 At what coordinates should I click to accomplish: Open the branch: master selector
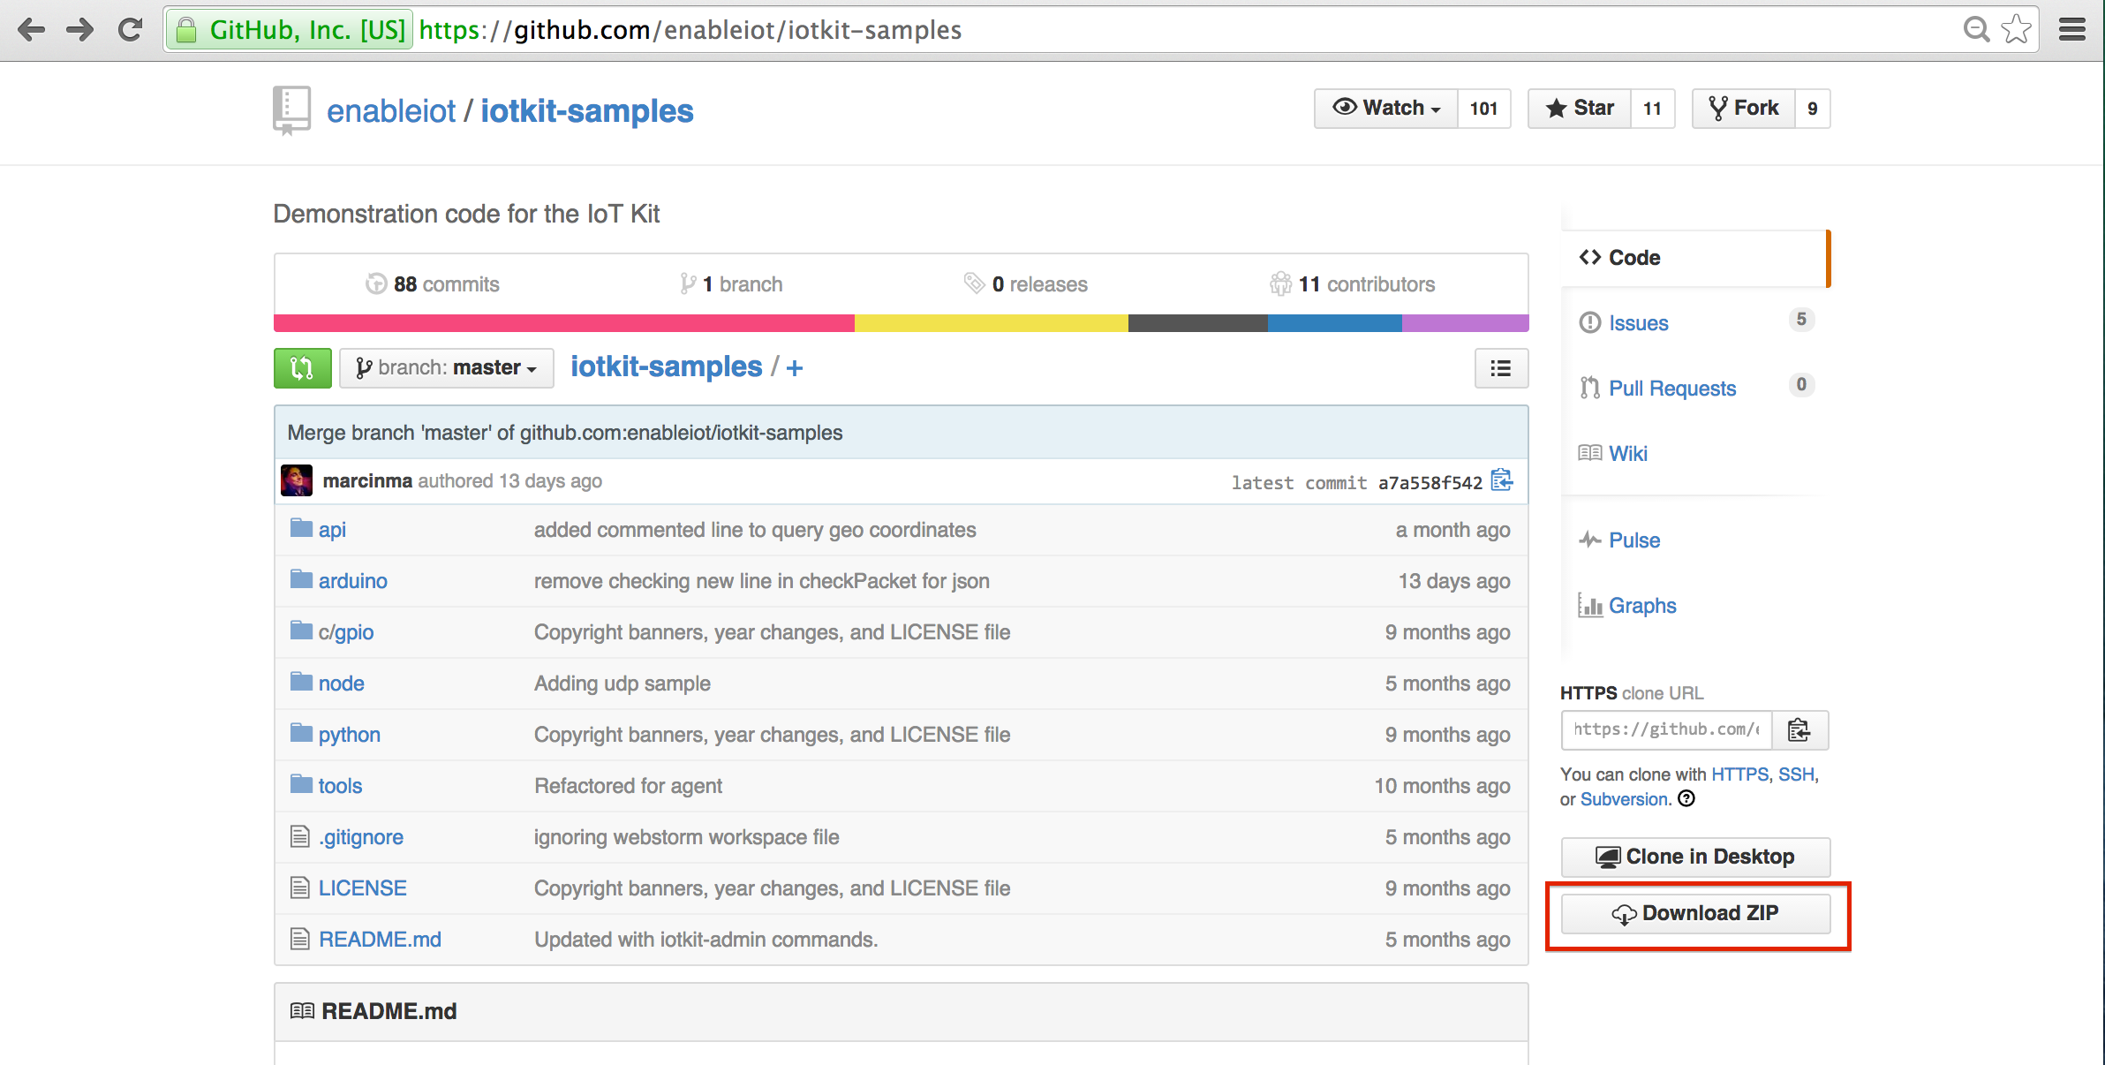pyautogui.click(x=446, y=367)
